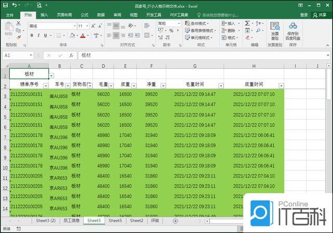Toggle Bold formatting
The width and height of the screenshot is (333, 233).
(32, 35)
